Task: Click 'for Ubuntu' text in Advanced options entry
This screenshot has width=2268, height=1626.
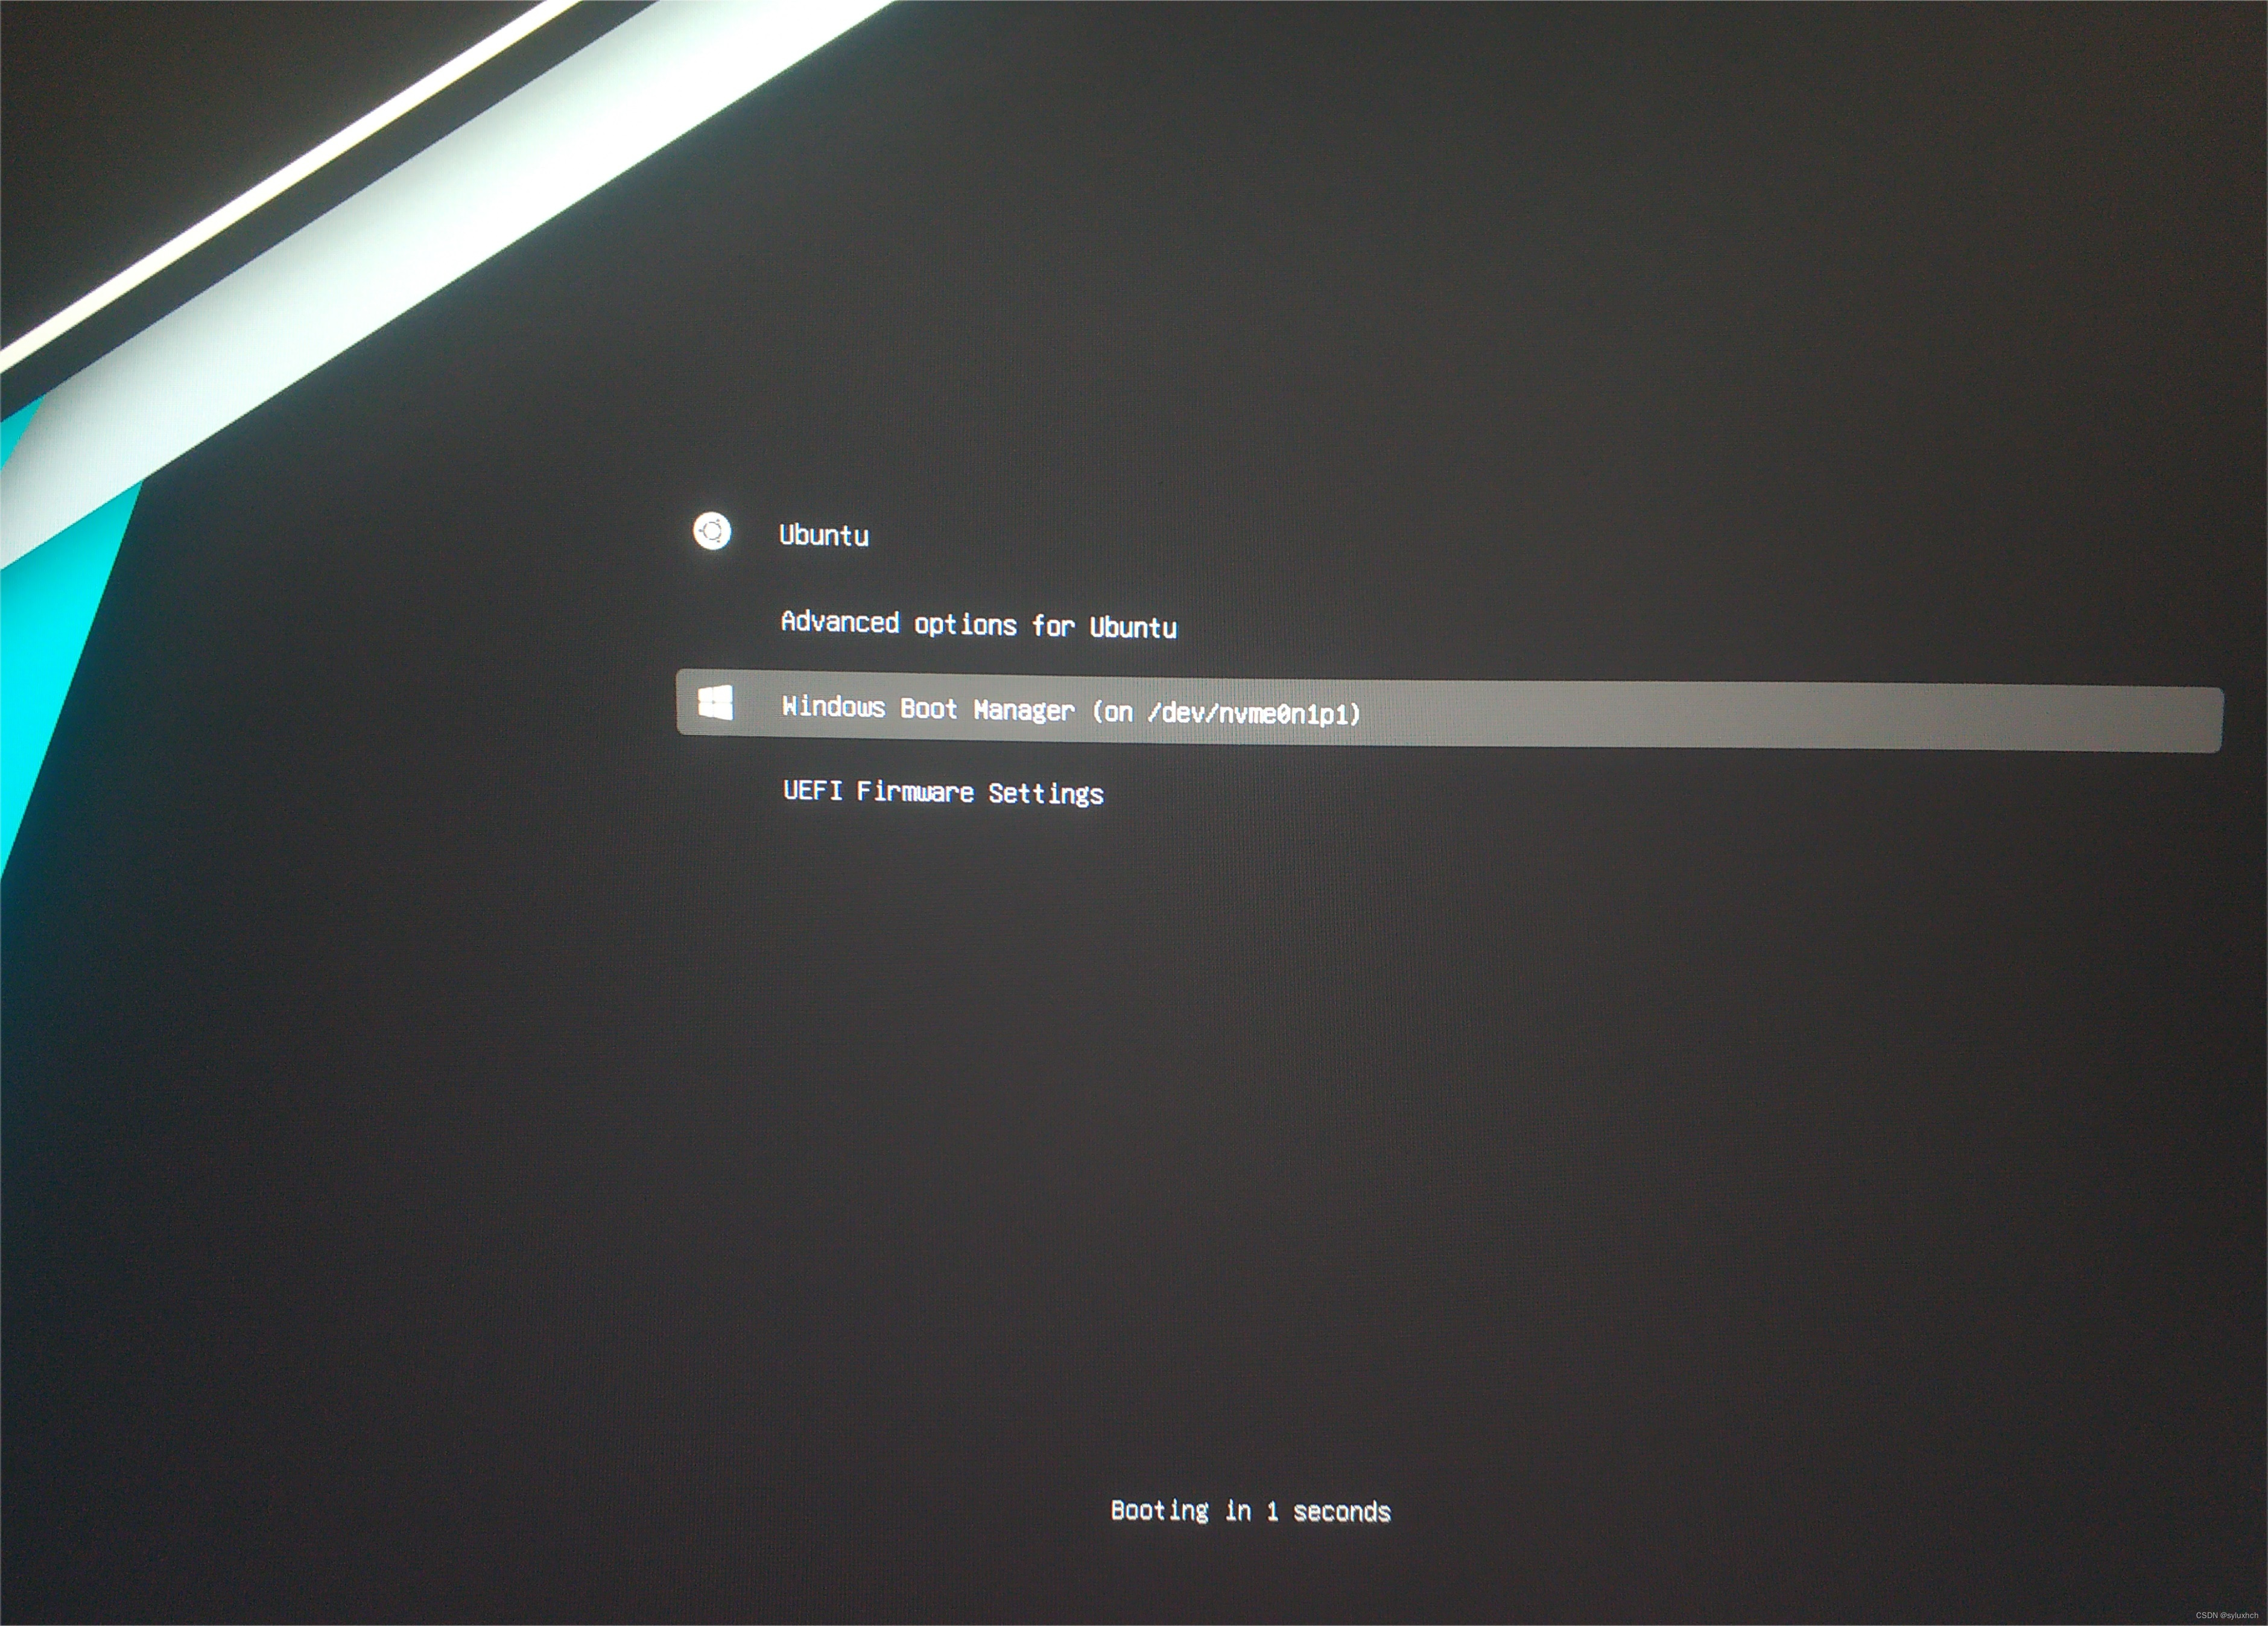Action: coord(1104,627)
